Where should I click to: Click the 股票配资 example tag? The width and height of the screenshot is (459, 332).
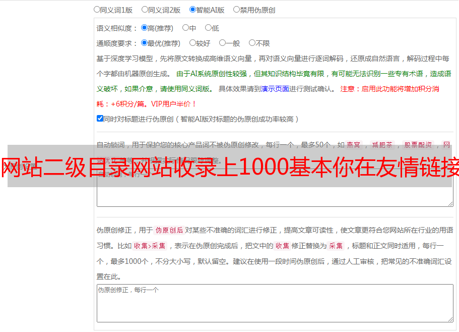tap(418, 145)
